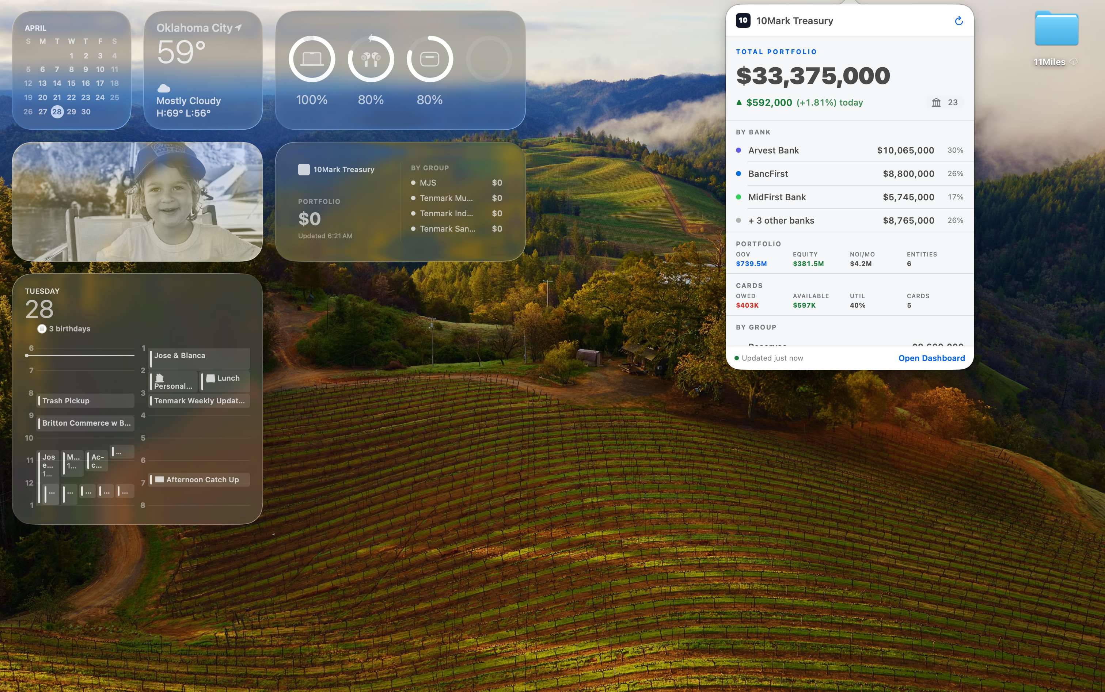The height and width of the screenshot is (692, 1105).
Task: Open the 11Miles folder
Action: [x=1056, y=30]
